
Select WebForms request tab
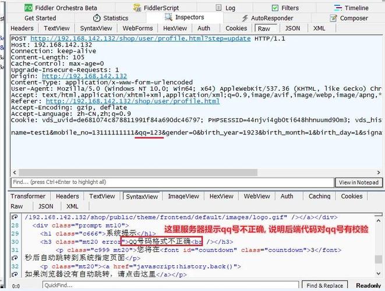[x=137, y=28]
